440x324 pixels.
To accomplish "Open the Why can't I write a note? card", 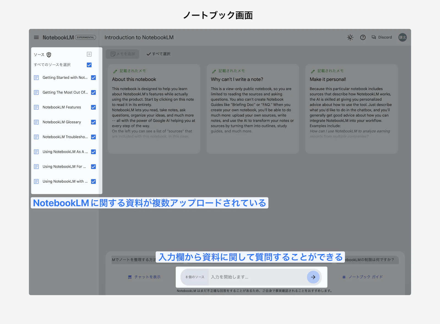I will pyautogui.click(x=253, y=109).
